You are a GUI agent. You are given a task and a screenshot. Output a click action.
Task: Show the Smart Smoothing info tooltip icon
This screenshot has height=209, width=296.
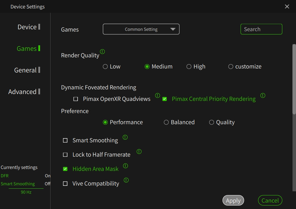pos(125,137)
